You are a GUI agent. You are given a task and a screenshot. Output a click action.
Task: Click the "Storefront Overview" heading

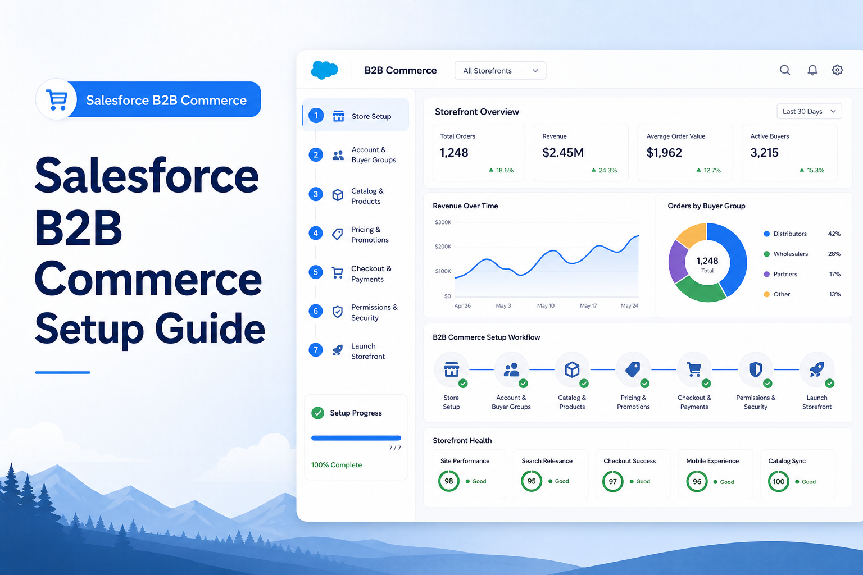point(477,112)
